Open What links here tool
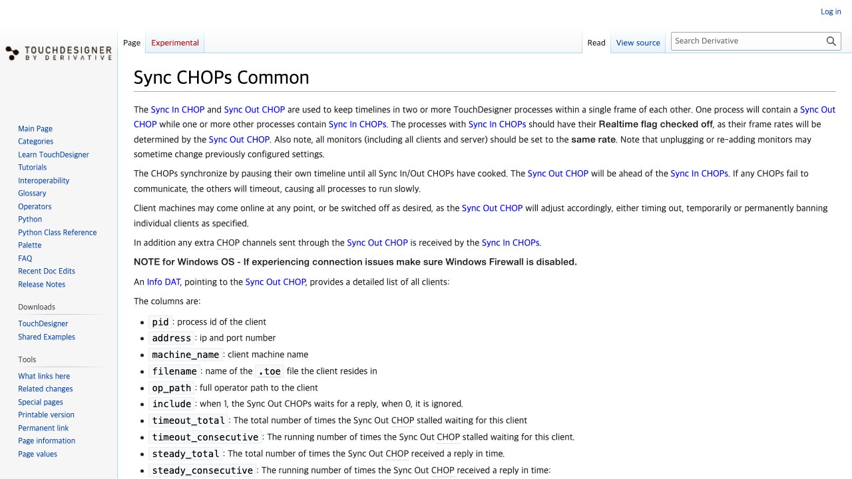Screen dimensions: 852x479 tap(44, 376)
